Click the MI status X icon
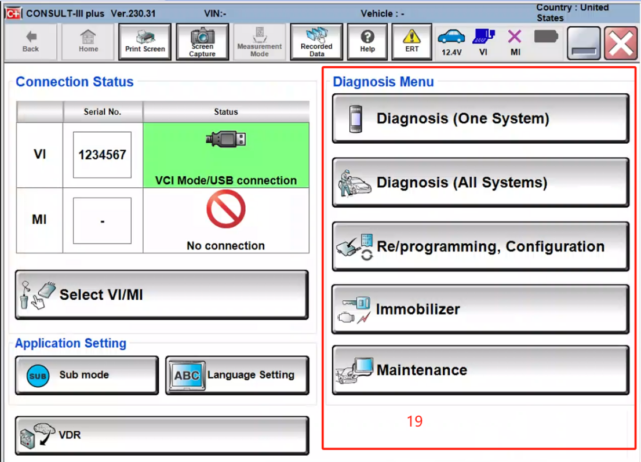 (x=515, y=42)
